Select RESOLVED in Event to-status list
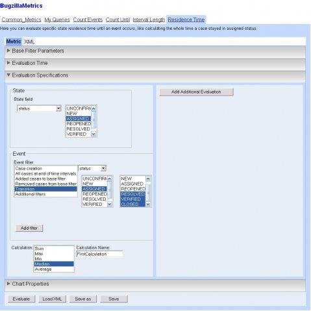This screenshot has height=311, width=311. tap(133, 194)
